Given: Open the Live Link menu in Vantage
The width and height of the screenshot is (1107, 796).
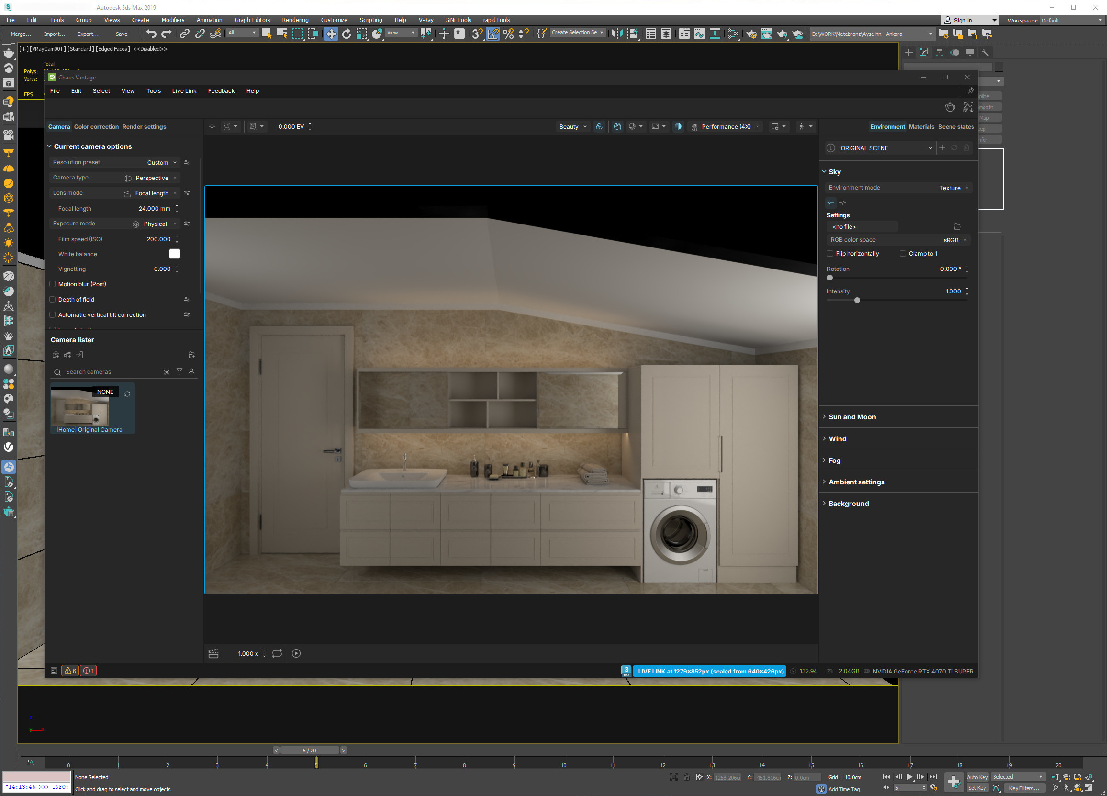Looking at the screenshot, I should (x=184, y=91).
